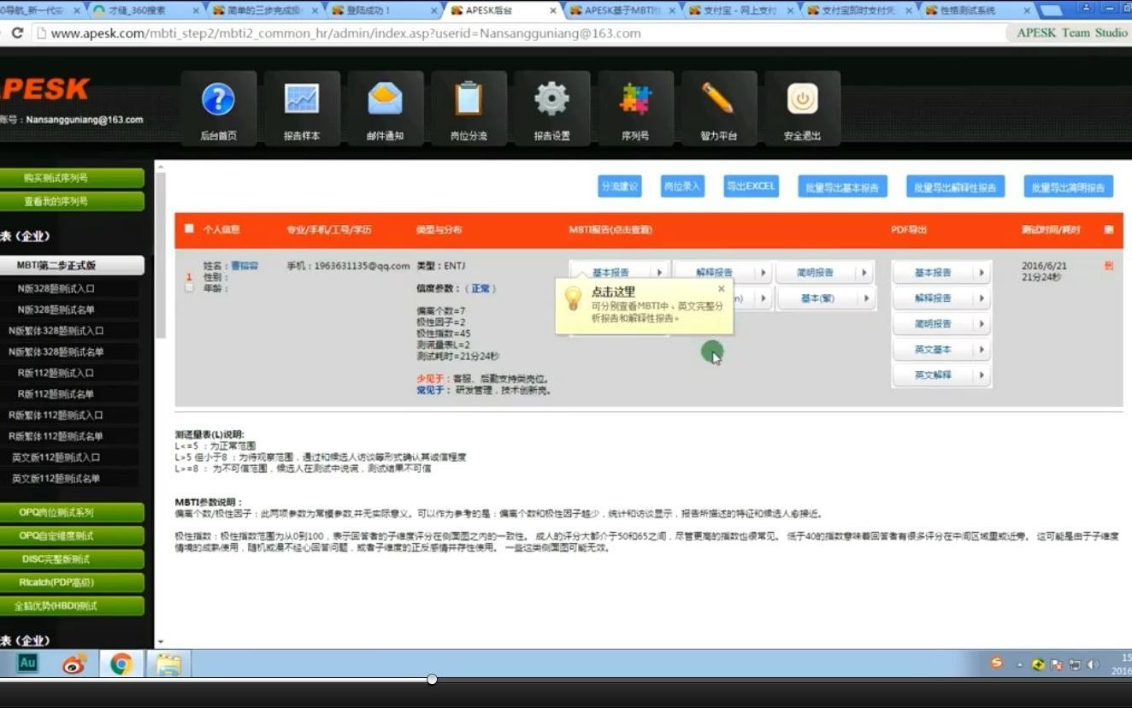Open Rtcatch(PDP高级) in the sidebar
The image size is (1132, 708).
[x=72, y=582]
